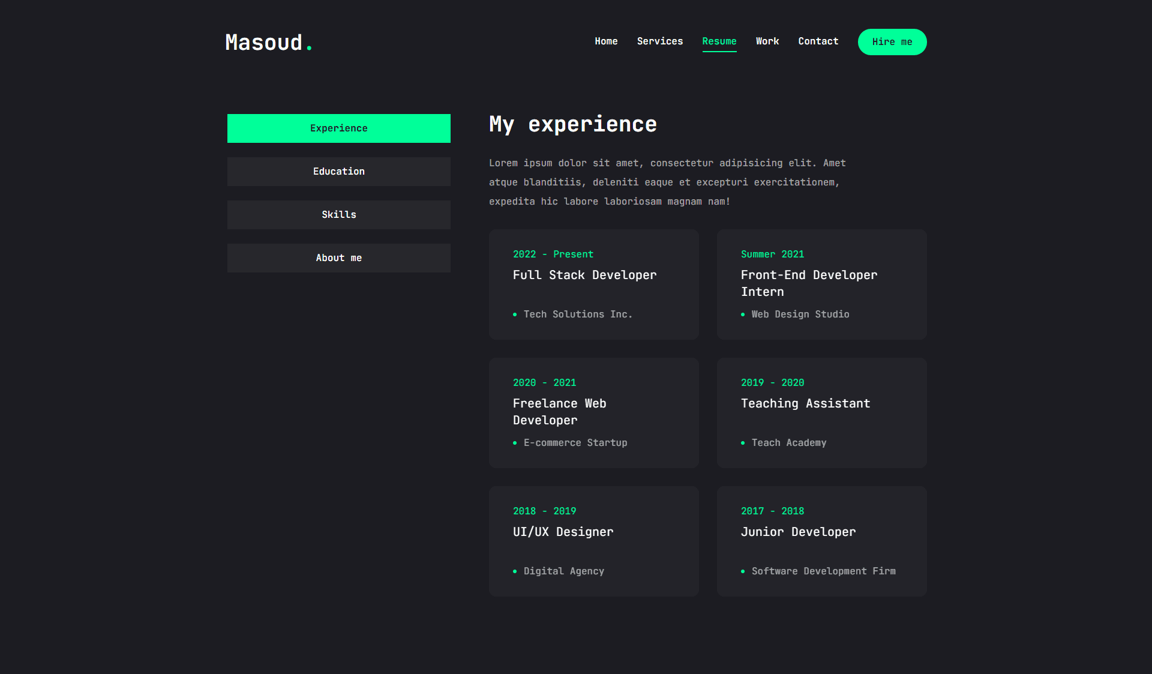The height and width of the screenshot is (674, 1152).
Task: Click the Hire me button
Action: click(892, 42)
